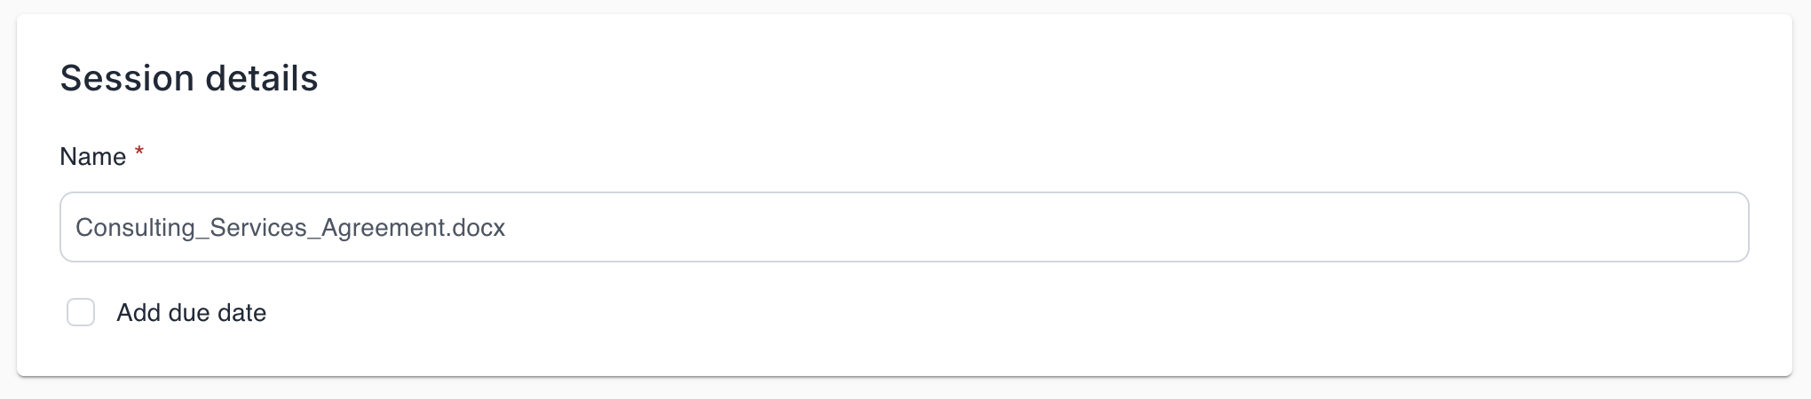Place cursor after ".docx" in Name field
Image resolution: width=1811 pixels, height=399 pixels.
tap(507, 228)
